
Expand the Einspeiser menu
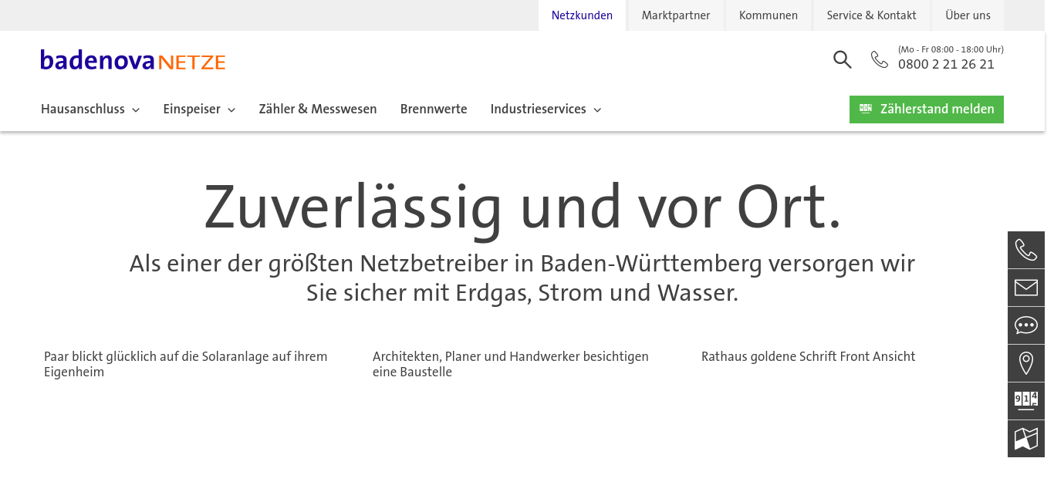coord(199,109)
